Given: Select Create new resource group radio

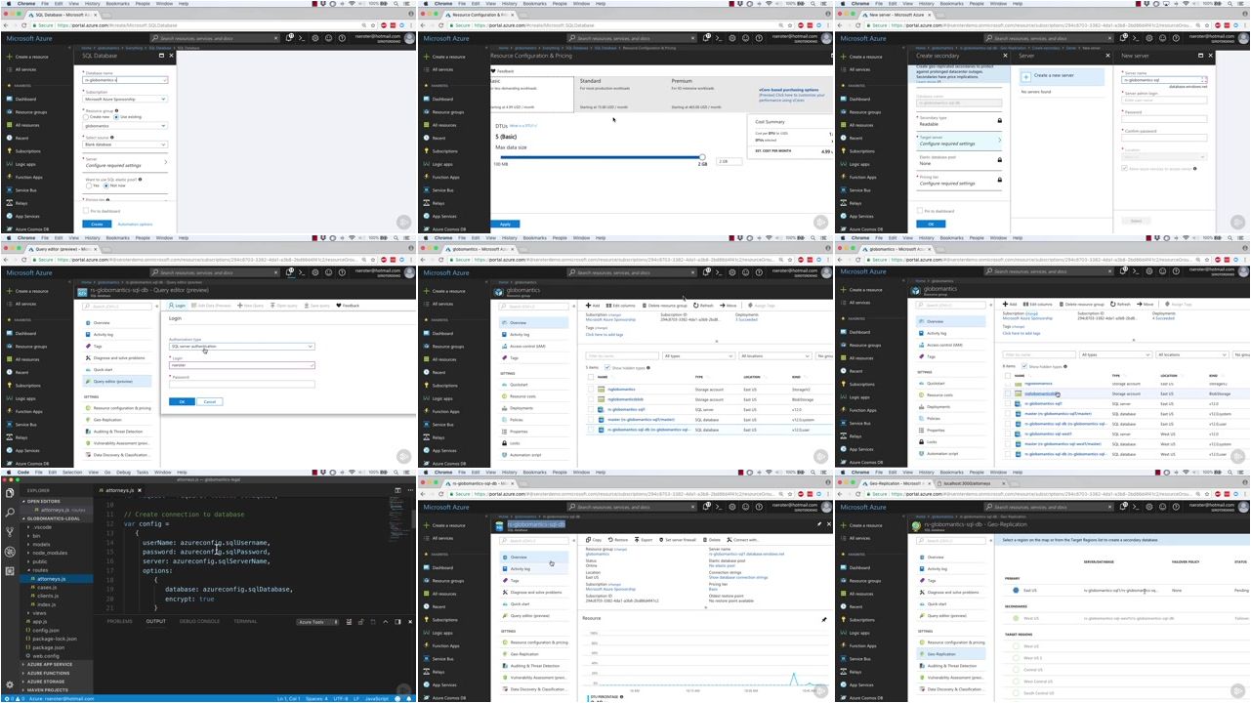Looking at the screenshot, I should click(x=86, y=116).
